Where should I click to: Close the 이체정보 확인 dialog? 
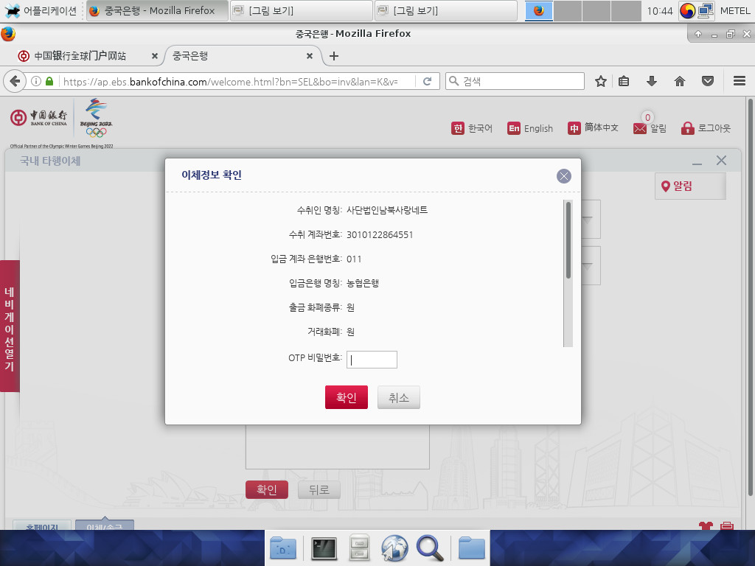564,175
